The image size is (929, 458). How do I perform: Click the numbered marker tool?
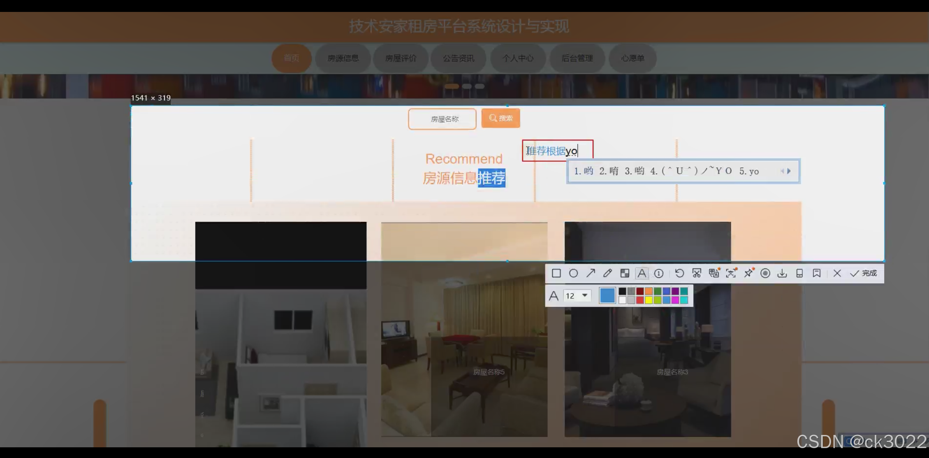[659, 273]
